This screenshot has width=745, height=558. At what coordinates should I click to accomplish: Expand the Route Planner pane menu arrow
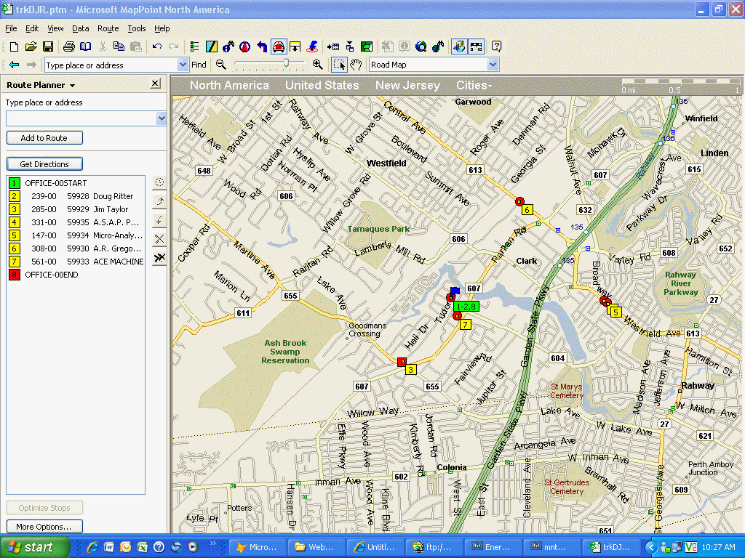tap(72, 86)
